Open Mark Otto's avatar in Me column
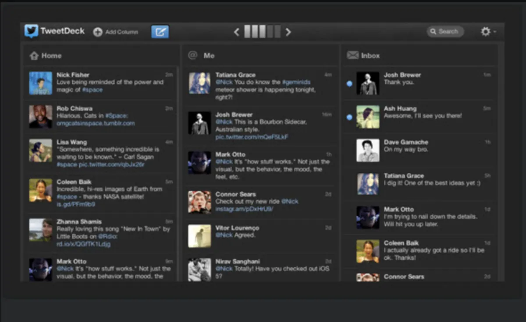 tap(199, 163)
